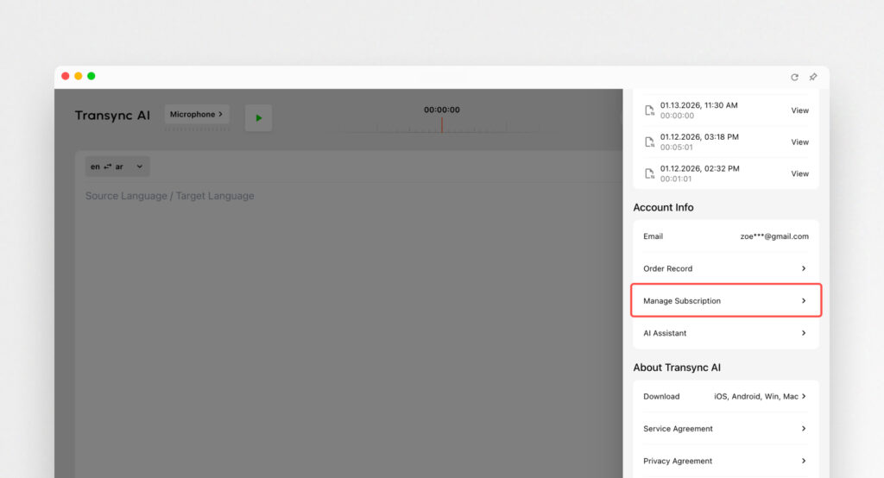
Task: Click the Email account row
Action: [725, 236]
